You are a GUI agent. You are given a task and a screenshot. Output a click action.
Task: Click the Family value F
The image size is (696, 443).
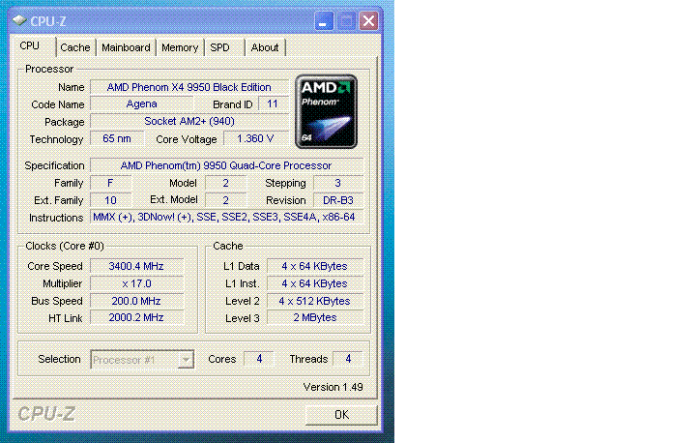tap(110, 183)
